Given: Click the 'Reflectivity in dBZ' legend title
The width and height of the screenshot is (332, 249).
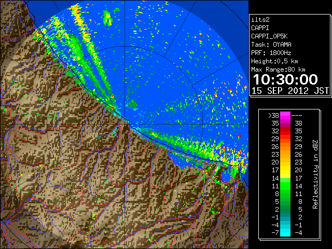Looking at the screenshot, I should [x=315, y=174].
